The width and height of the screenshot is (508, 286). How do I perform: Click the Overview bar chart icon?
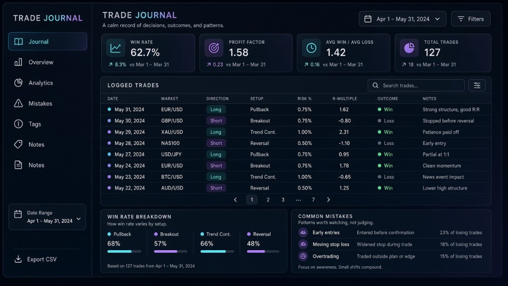tap(18, 62)
